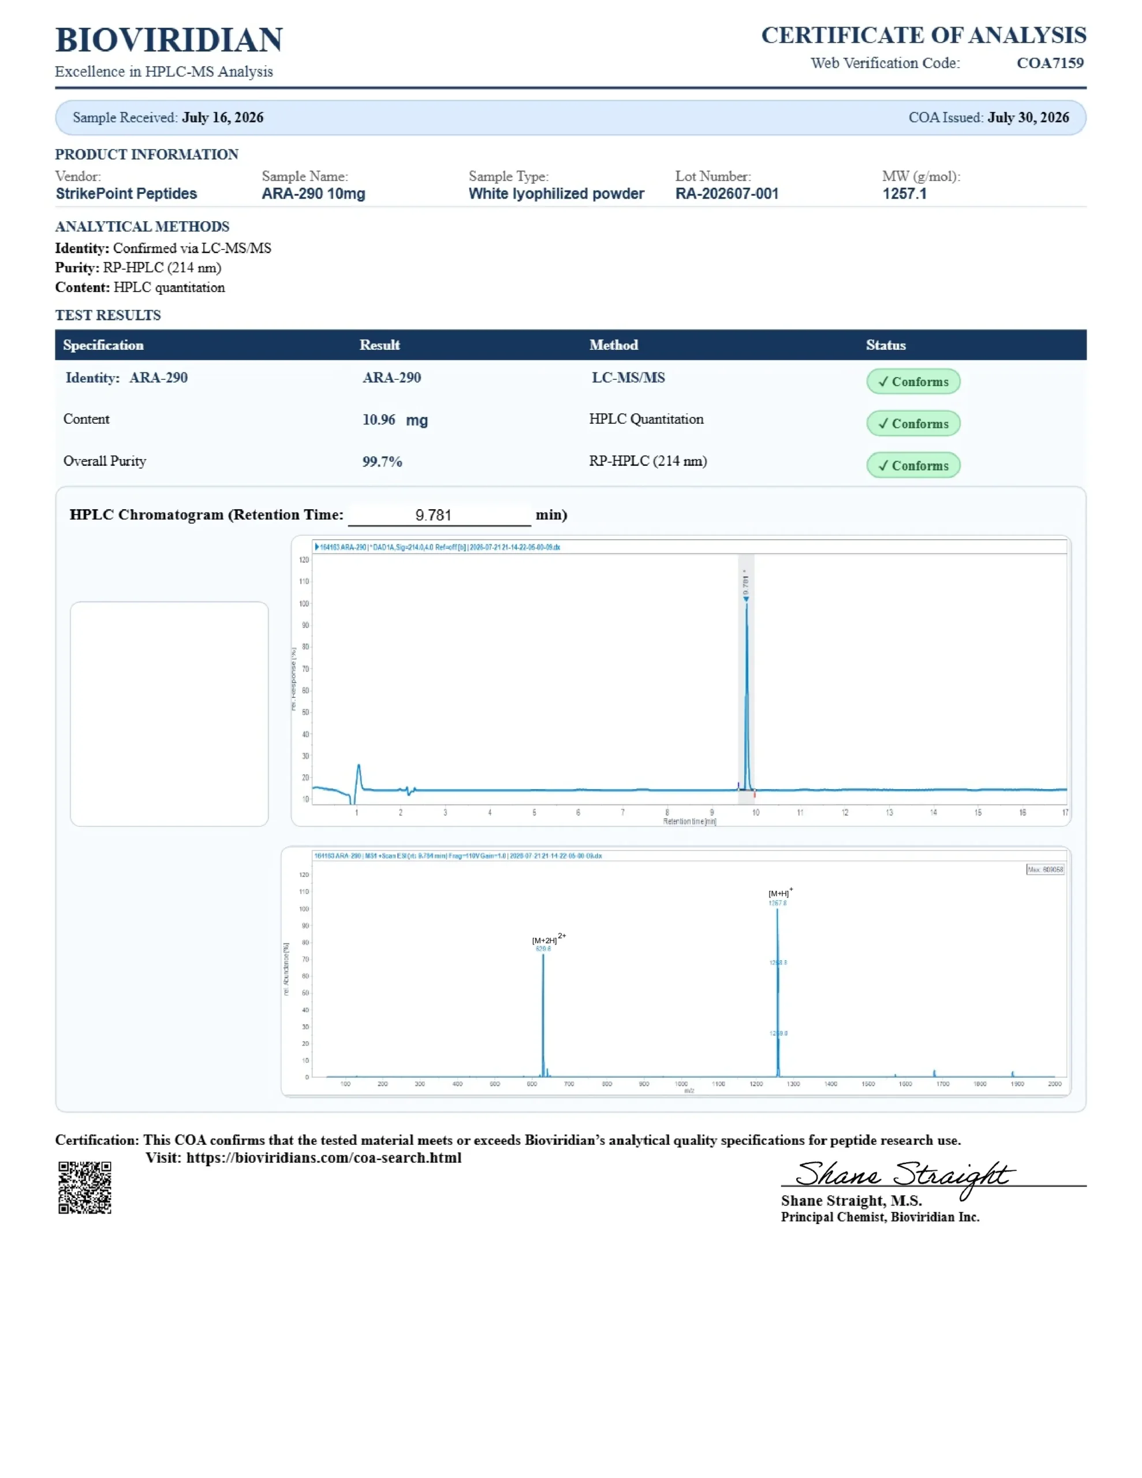Click the CERTIFICATE OF ANALYSIS title
This screenshot has width=1142, height=1478.
(924, 35)
